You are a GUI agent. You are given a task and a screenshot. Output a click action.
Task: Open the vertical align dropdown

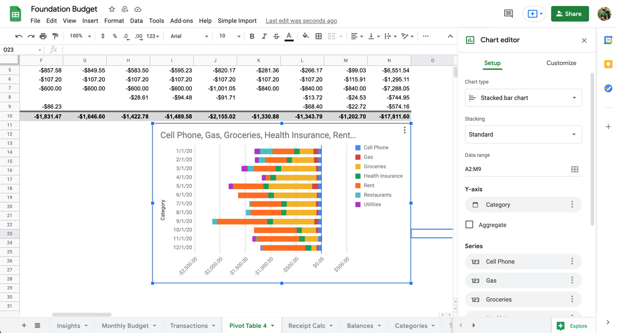tap(374, 36)
